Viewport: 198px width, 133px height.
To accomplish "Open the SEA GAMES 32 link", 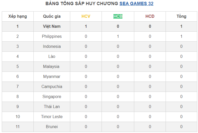I will click(136, 4).
